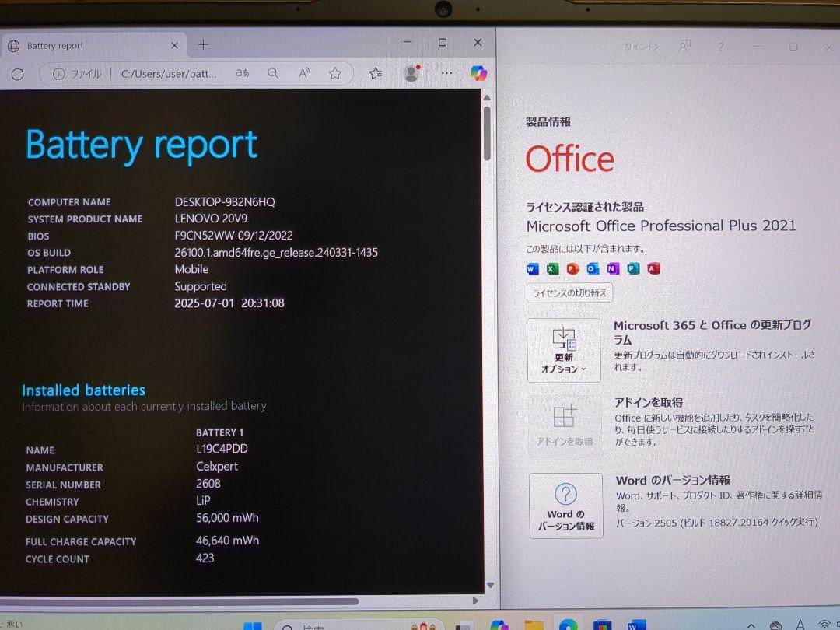The image size is (840, 630).
Task: Click the report time 2025-07-01 20:31:08
Action: 229,303
